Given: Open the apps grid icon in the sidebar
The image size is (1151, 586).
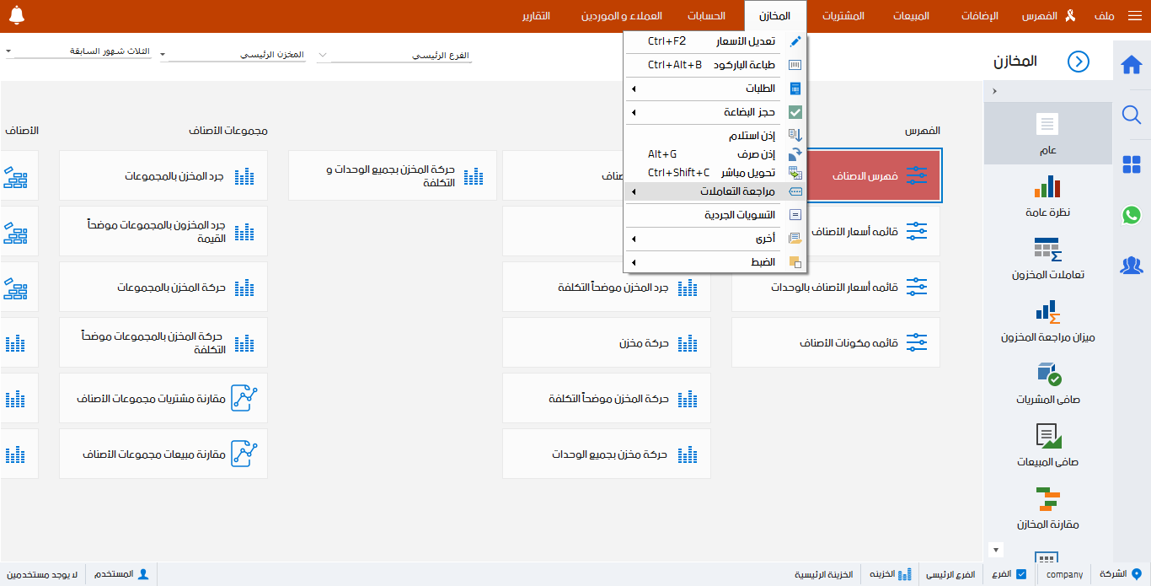Looking at the screenshot, I should [x=1132, y=166].
